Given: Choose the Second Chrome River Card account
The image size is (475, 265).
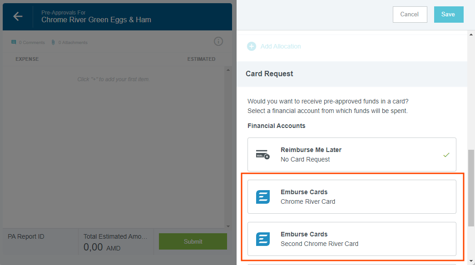Looking at the screenshot, I should click(x=351, y=239).
